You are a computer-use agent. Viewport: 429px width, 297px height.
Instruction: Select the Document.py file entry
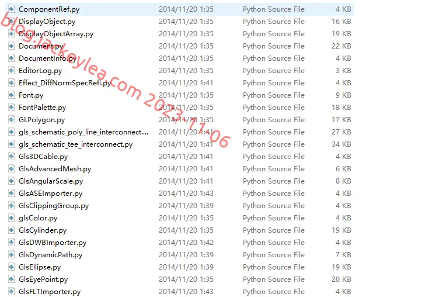click(41, 46)
